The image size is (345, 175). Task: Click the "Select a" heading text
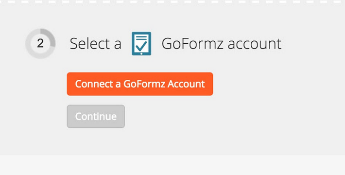click(96, 44)
